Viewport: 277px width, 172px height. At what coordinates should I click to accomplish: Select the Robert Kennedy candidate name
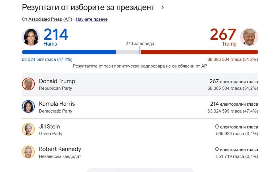point(60,149)
